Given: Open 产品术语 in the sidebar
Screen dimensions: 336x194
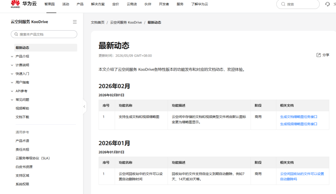Looking at the screenshot, I should pyautogui.click(x=22, y=141).
